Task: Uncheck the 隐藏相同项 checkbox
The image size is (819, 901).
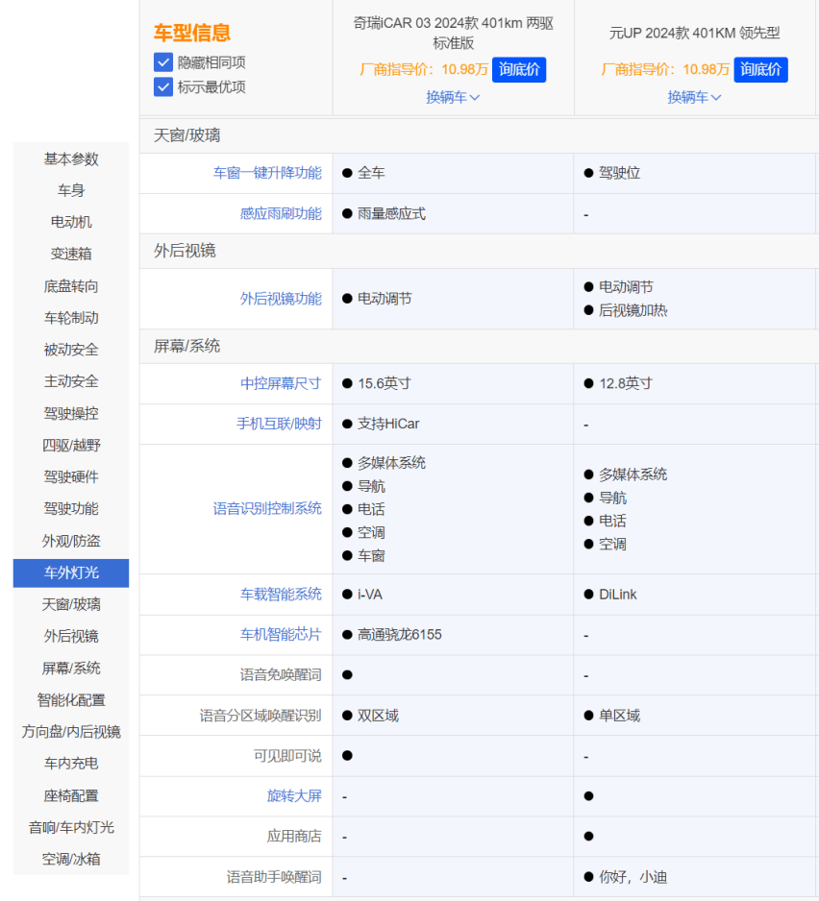Action: (x=163, y=62)
